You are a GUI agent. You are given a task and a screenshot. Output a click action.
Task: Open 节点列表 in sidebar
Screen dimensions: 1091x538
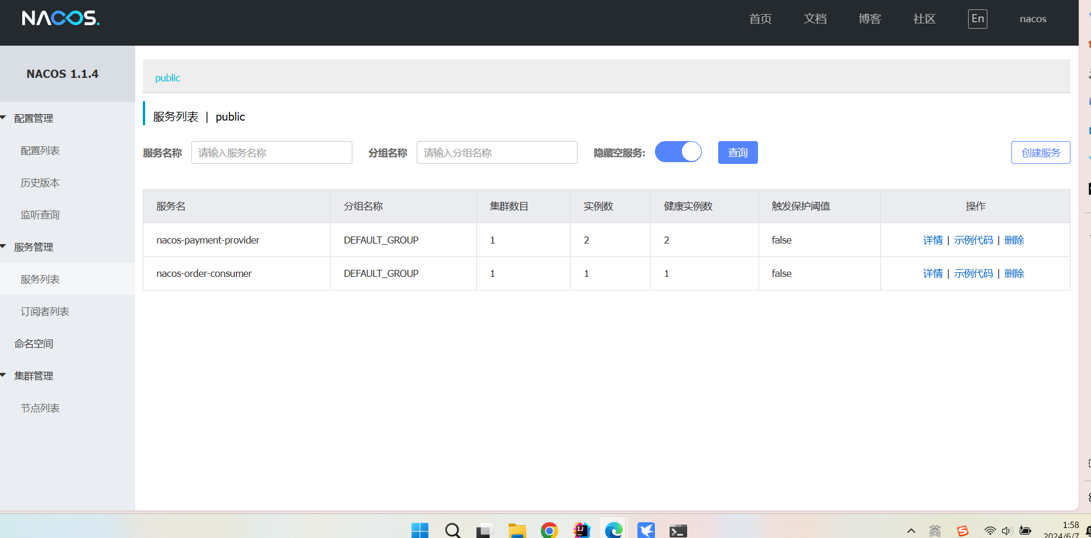click(40, 408)
